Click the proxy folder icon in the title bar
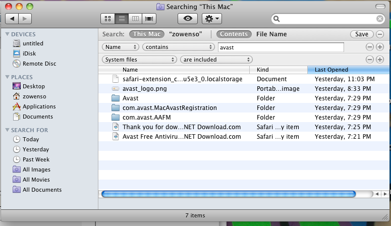Viewport: 391px width, 226px height. click(160, 7)
